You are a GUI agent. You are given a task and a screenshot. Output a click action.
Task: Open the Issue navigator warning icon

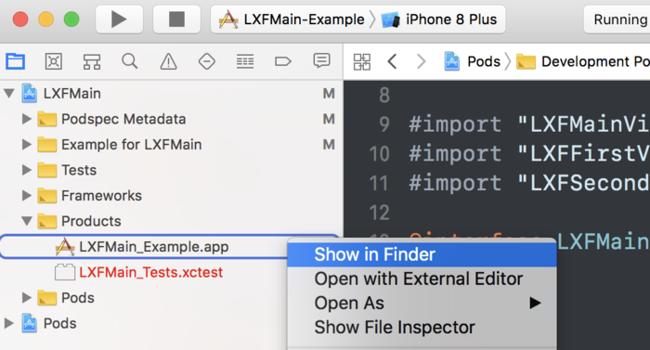click(x=168, y=62)
